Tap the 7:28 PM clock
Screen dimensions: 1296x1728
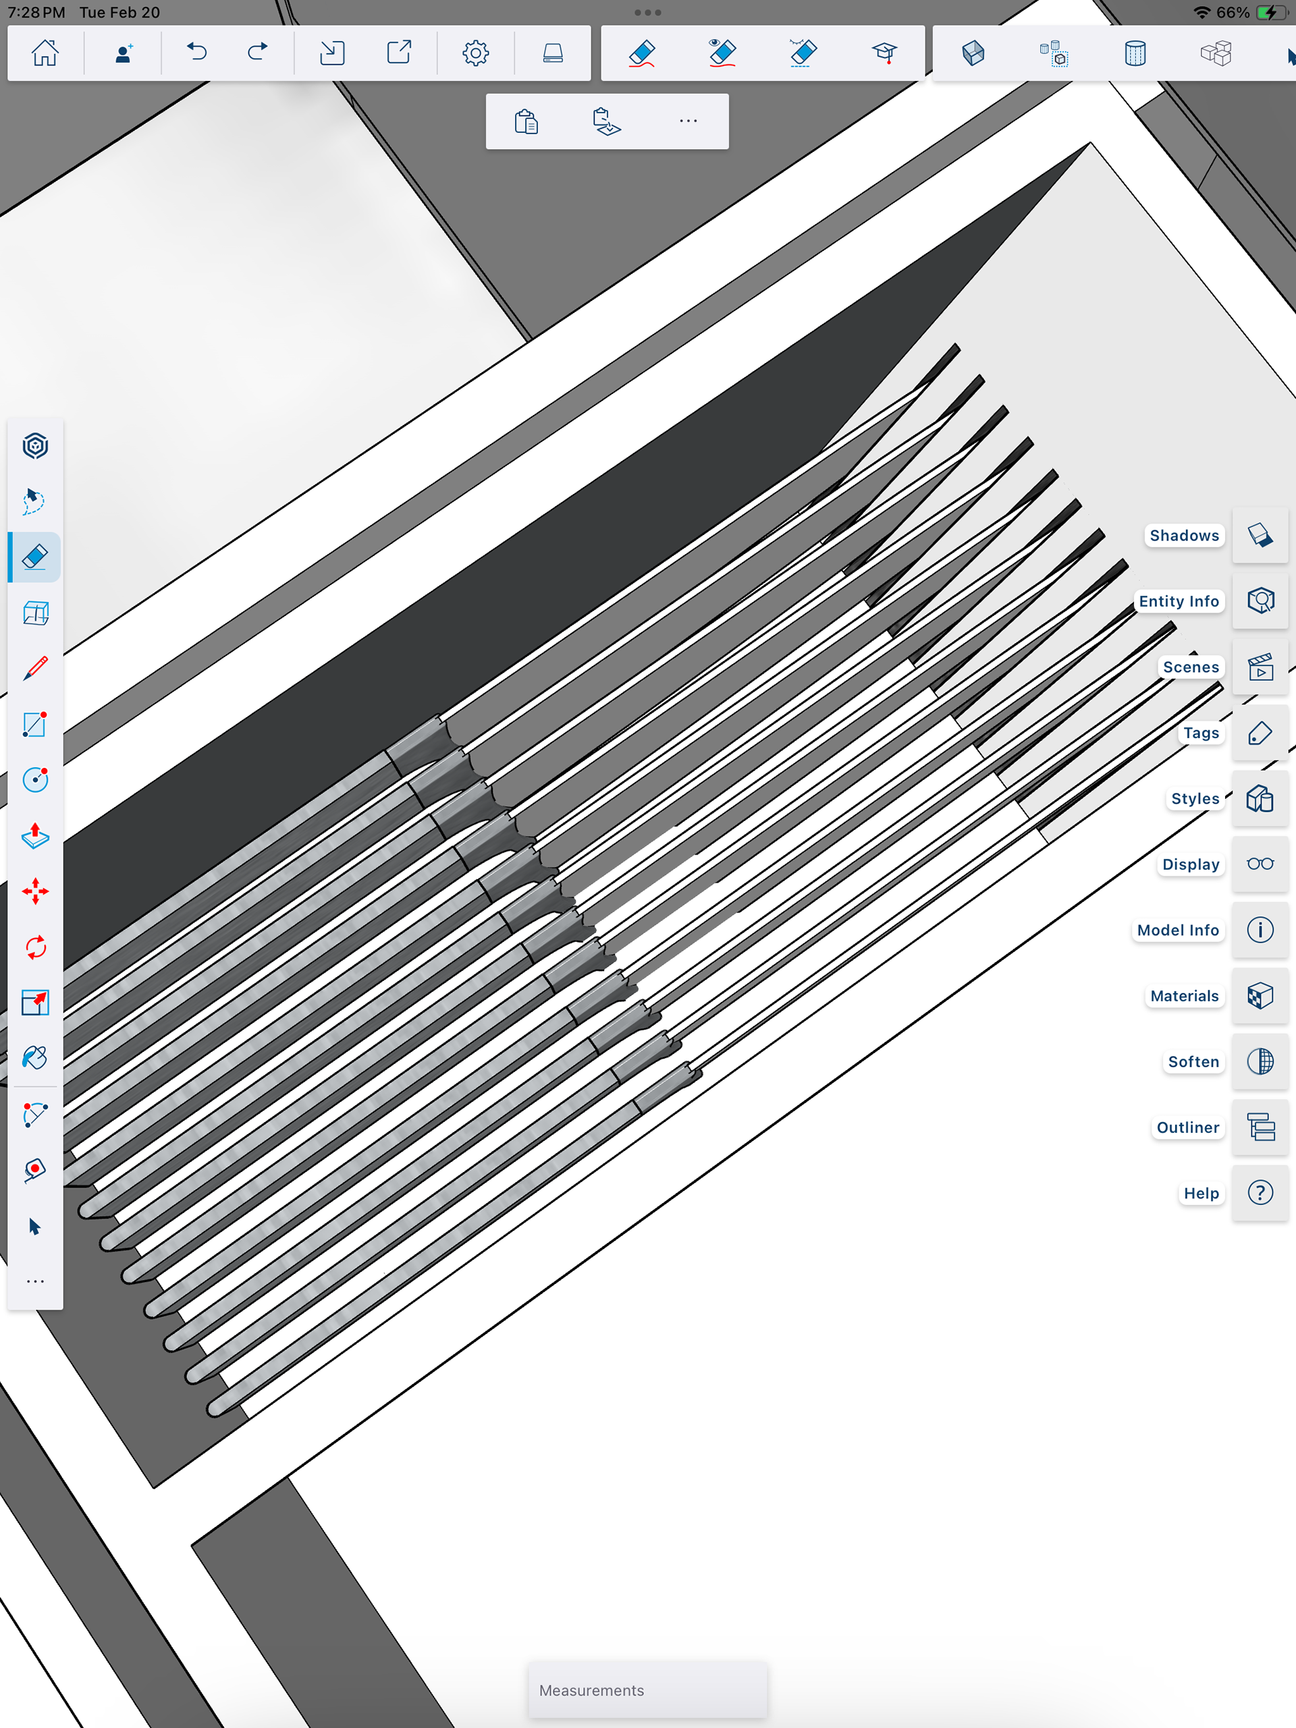coord(36,13)
